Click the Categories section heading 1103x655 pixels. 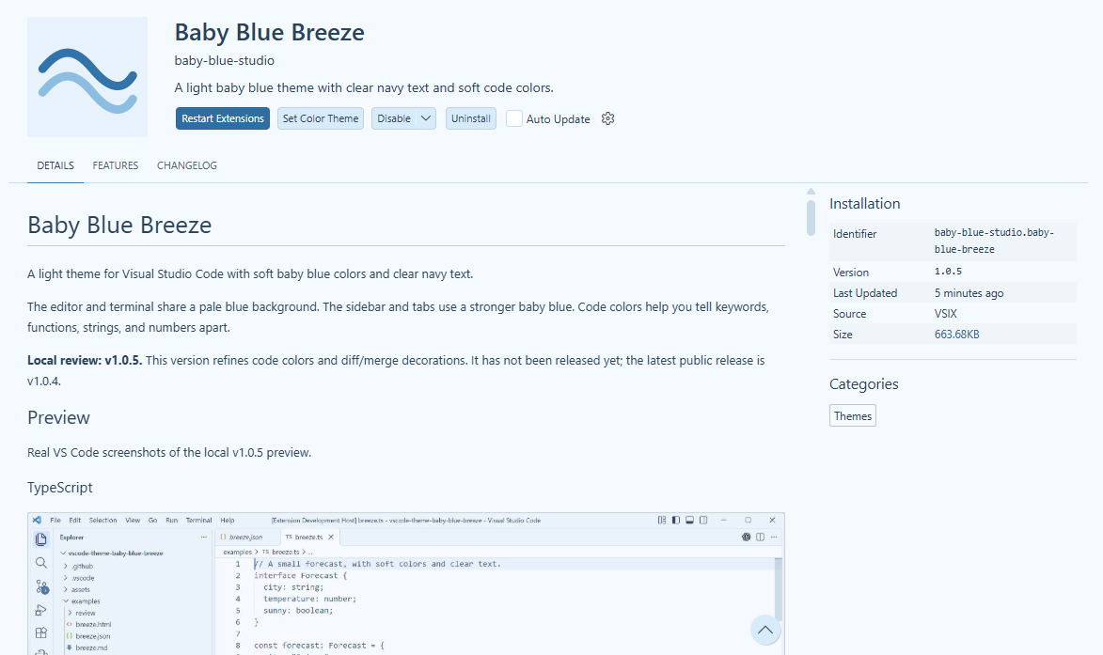pos(864,383)
